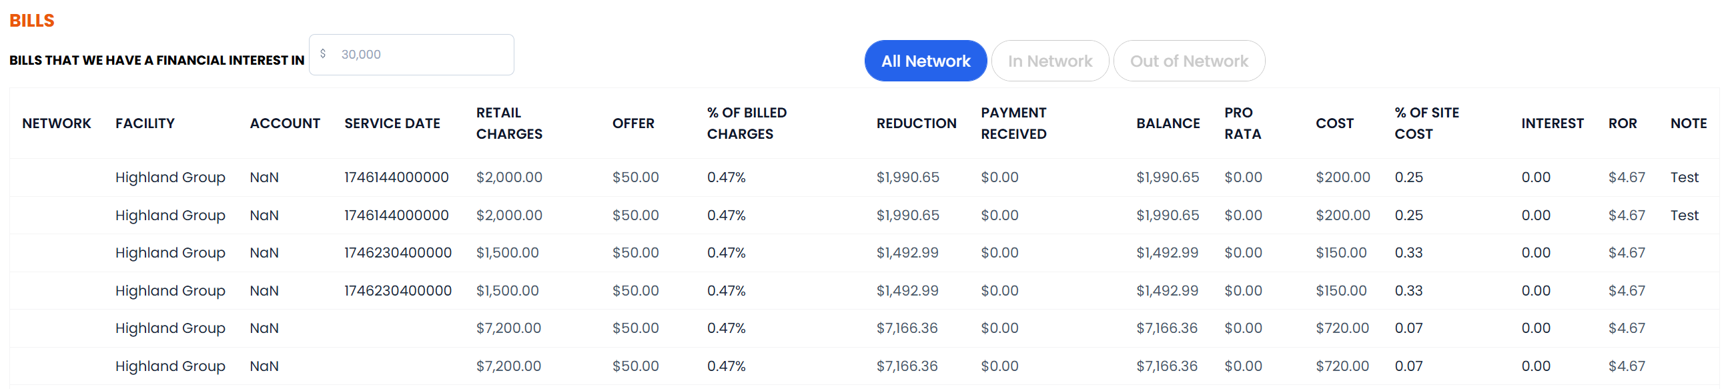
Task: Click the $7,200.00 retail charge cell
Action: (x=508, y=328)
